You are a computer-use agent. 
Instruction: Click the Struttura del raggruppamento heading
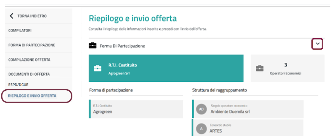219,90
